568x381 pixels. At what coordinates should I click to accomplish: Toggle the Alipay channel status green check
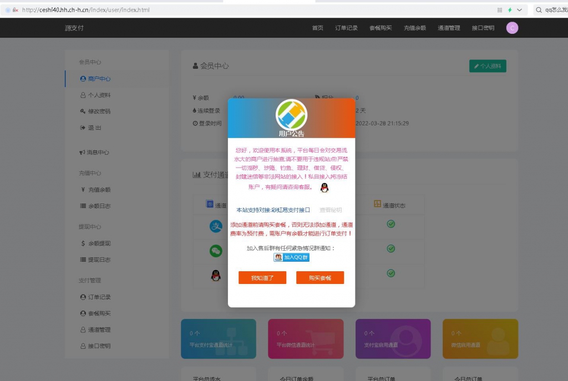click(x=390, y=224)
